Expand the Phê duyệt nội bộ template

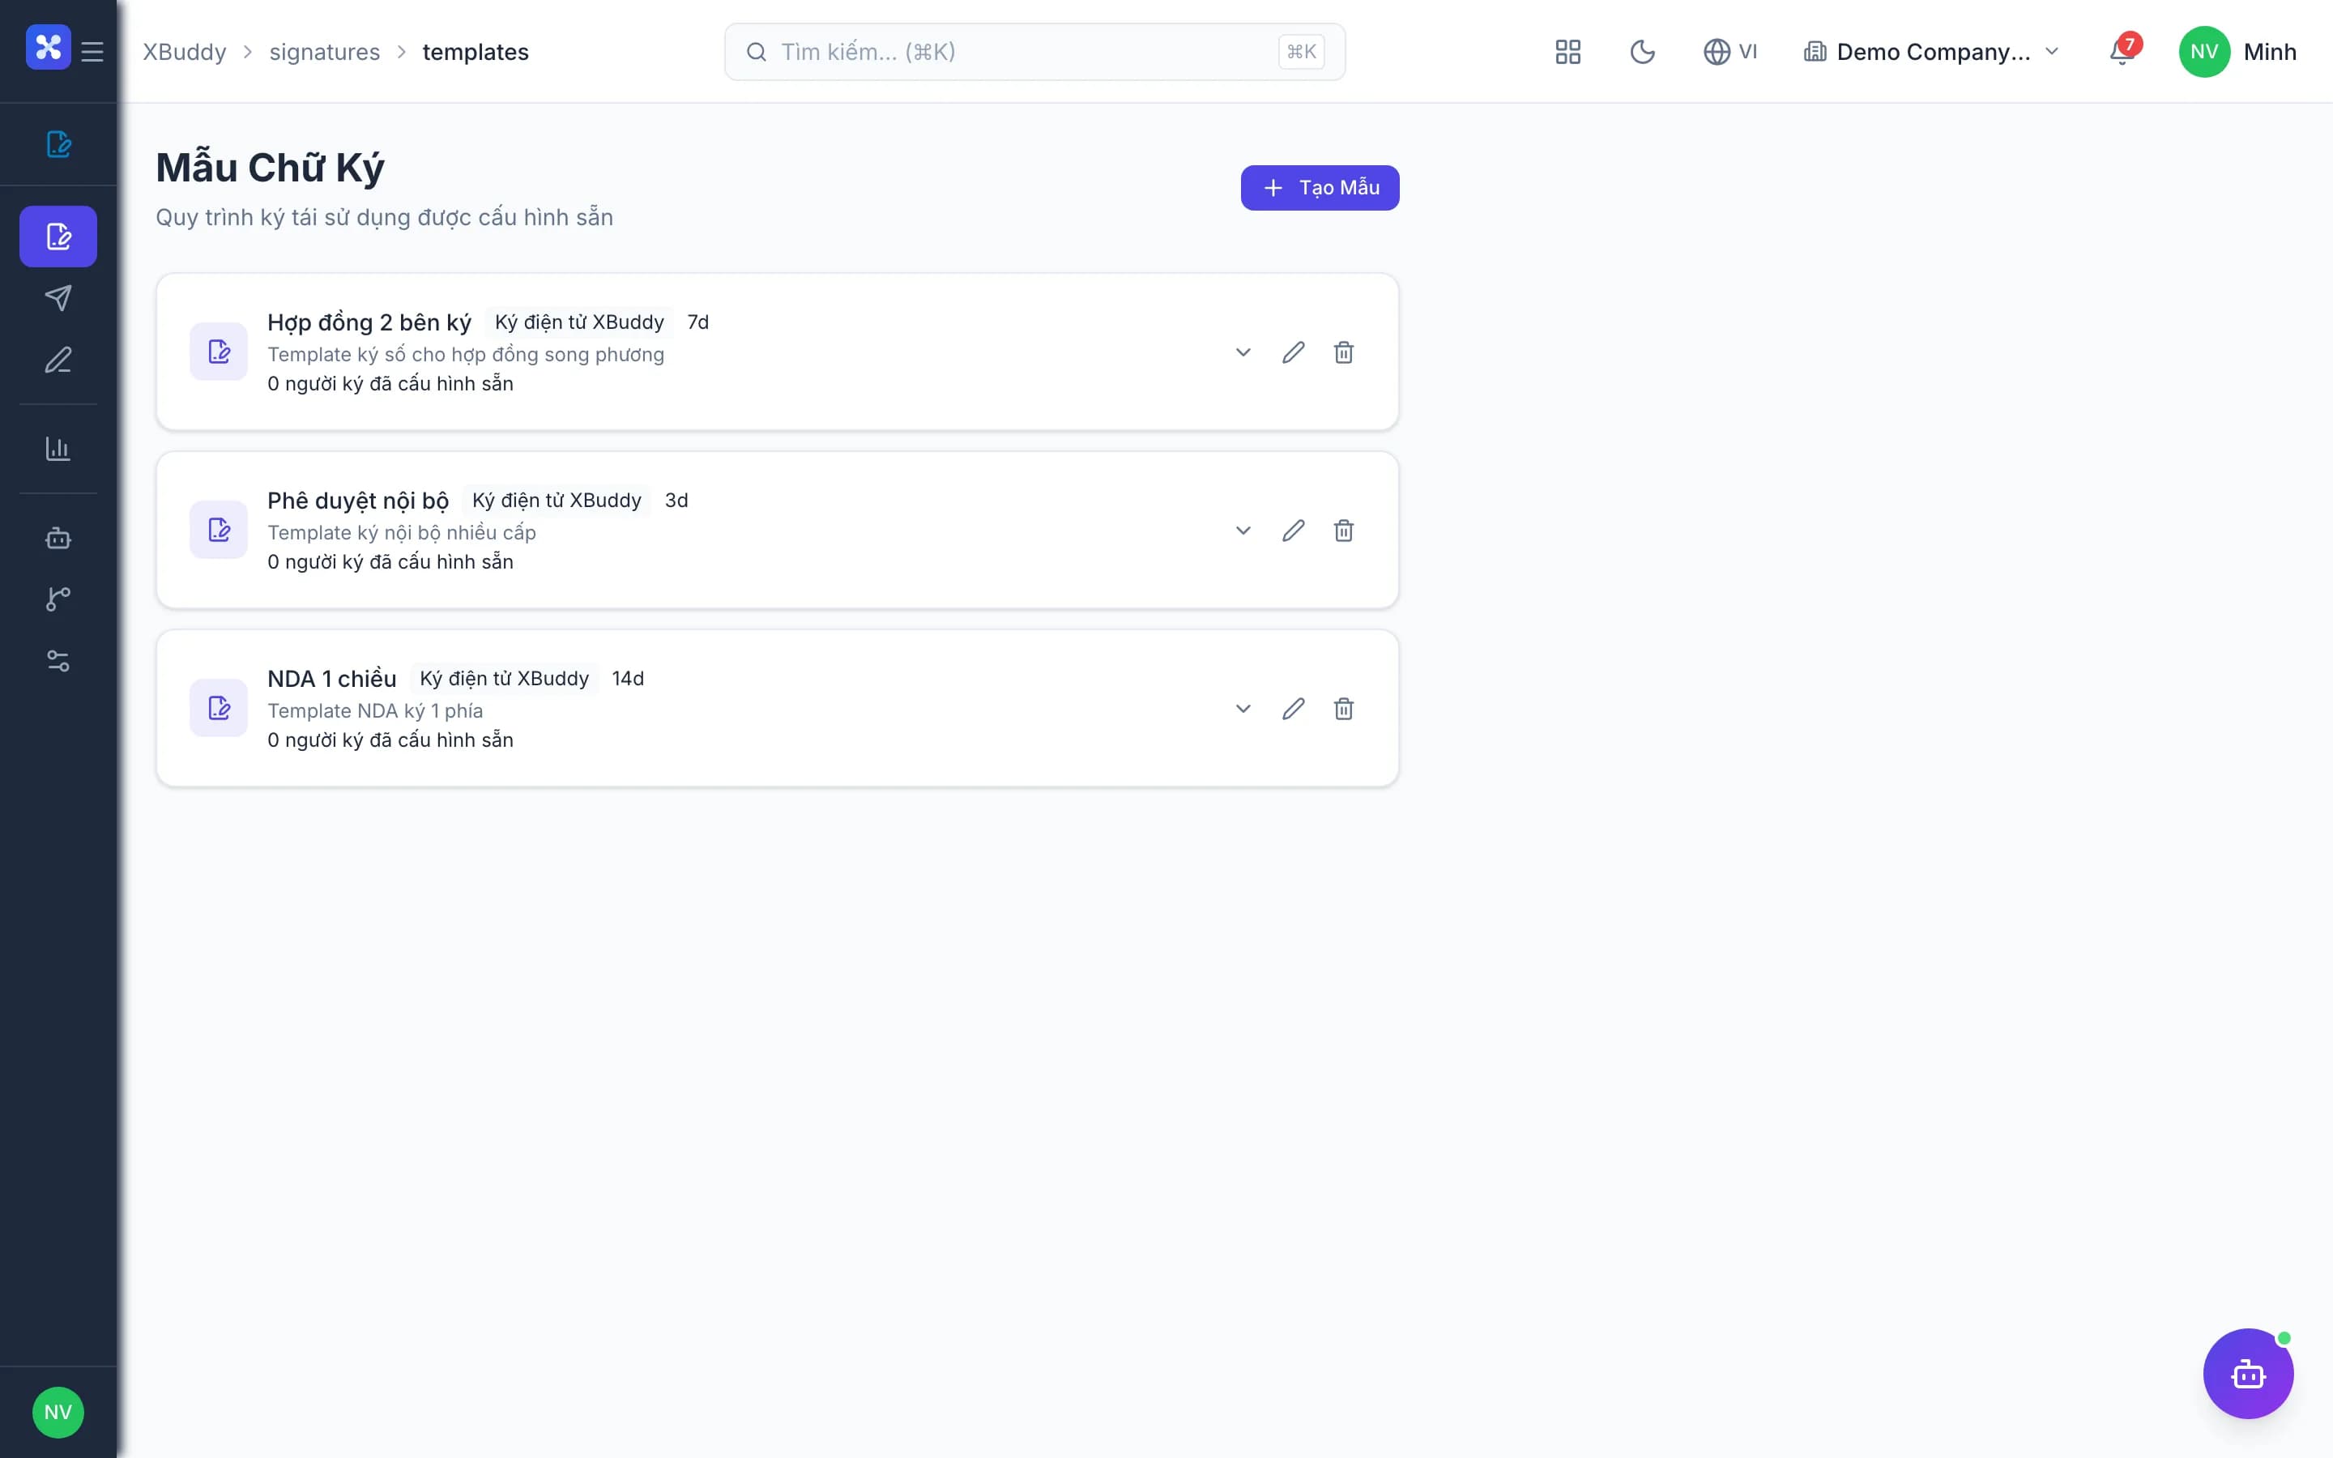point(1243,531)
